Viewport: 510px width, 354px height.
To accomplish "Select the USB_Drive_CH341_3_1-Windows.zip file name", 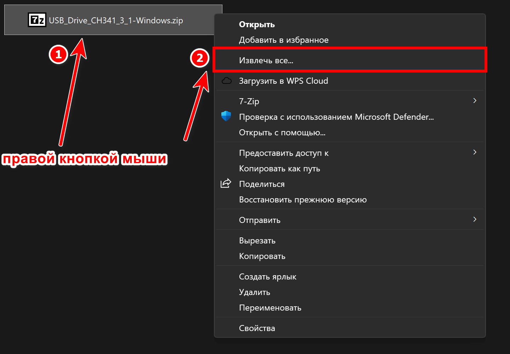I will pos(116,20).
